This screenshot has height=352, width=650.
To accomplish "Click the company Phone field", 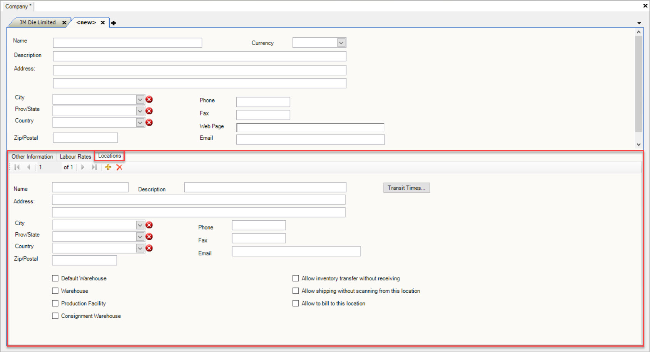I will coord(263,102).
